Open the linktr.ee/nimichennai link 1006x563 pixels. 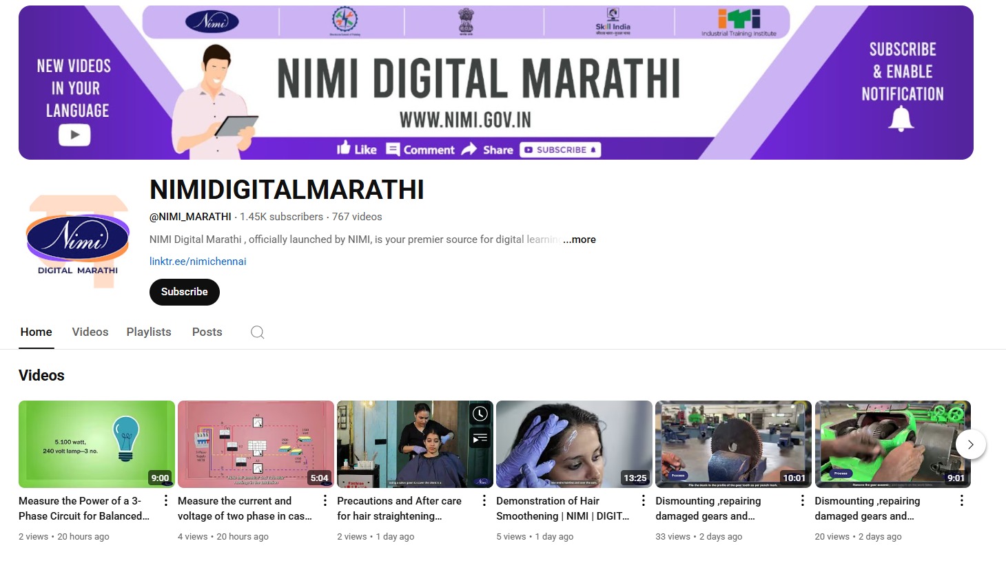point(198,262)
